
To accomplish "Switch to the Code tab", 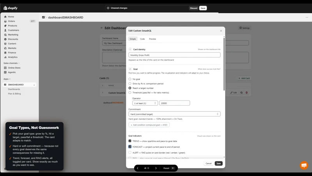I will point(142,39).
